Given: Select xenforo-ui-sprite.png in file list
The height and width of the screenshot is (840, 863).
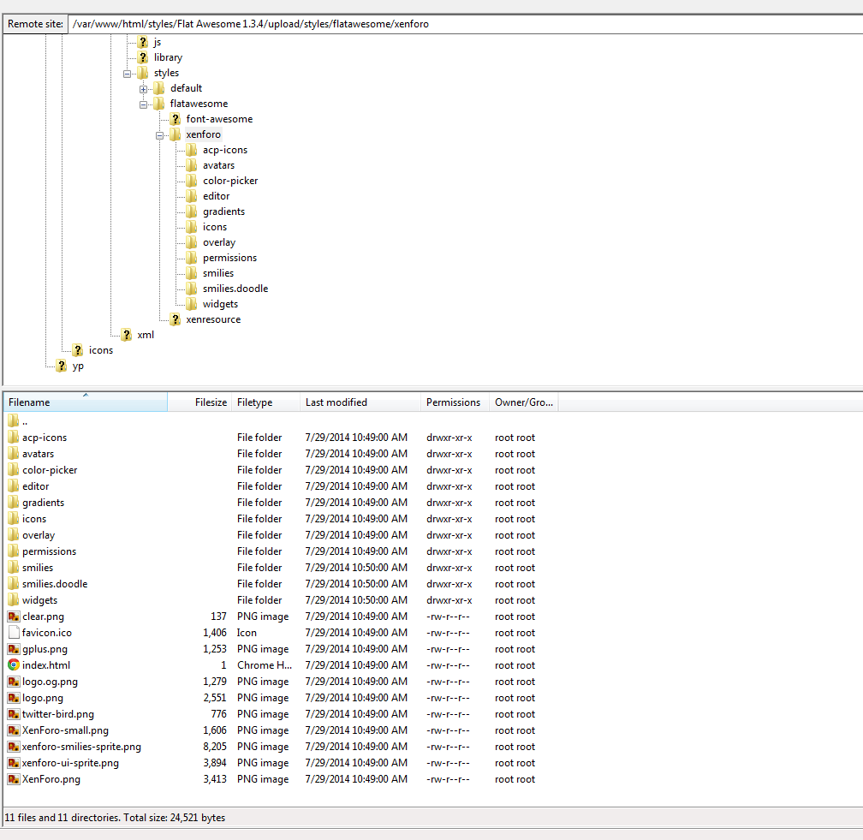Looking at the screenshot, I should (70, 763).
